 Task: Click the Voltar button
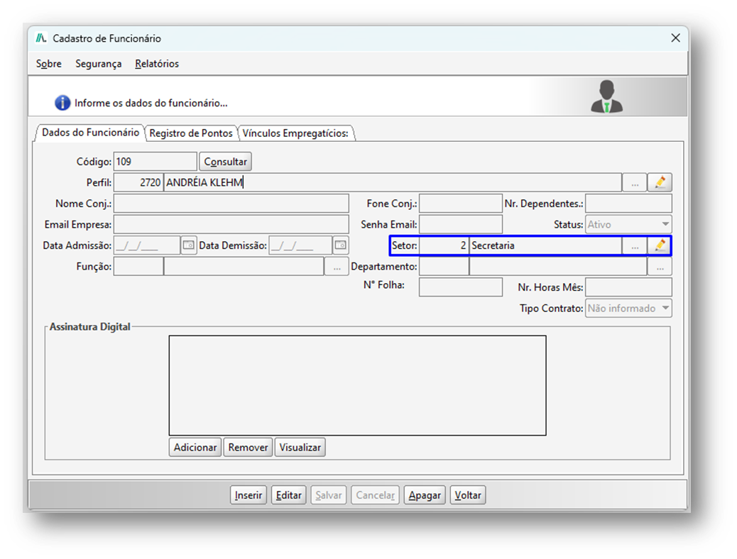pyautogui.click(x=468, y=495)
